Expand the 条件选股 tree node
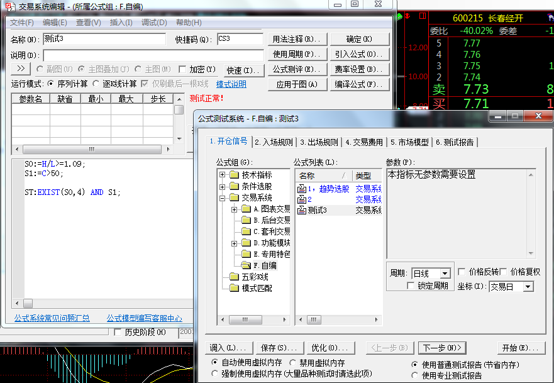This screenshot has height=383, width=554. (x=222, y=186)
